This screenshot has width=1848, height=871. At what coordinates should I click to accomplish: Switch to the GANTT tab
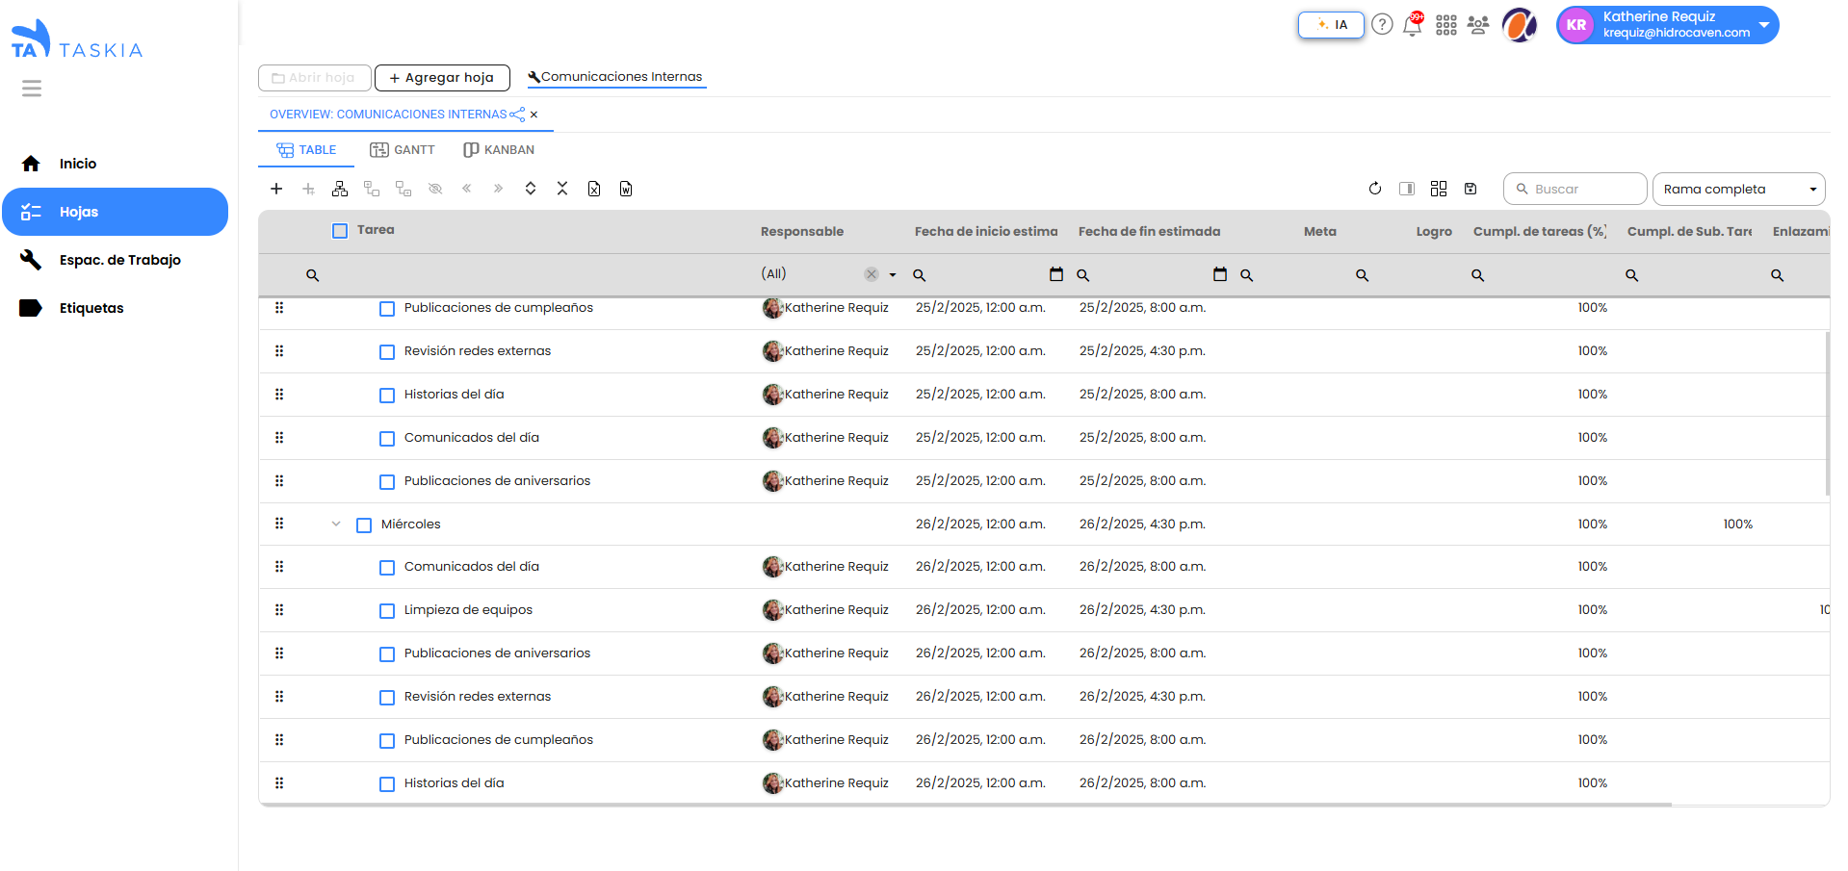tap(403, 150)
